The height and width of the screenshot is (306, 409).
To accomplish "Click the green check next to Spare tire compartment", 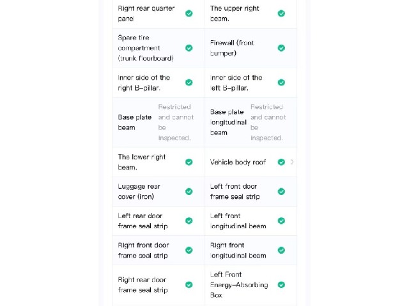I will click(x=189, y=48).
